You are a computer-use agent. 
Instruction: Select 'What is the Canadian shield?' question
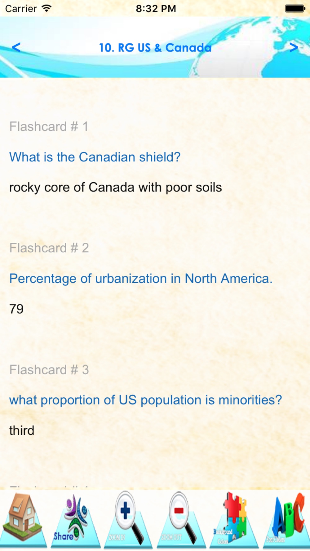pos(95,157)
